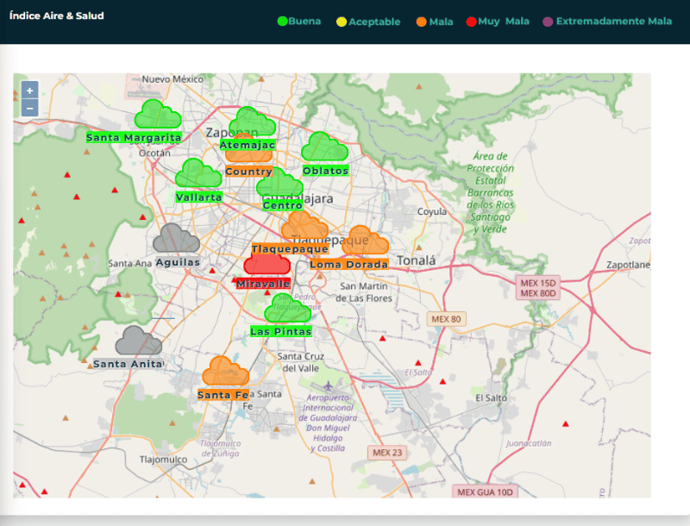Click the Índice Aire & Salud title
The width and height of the screenshot is (690, 526).
(57, 16)
